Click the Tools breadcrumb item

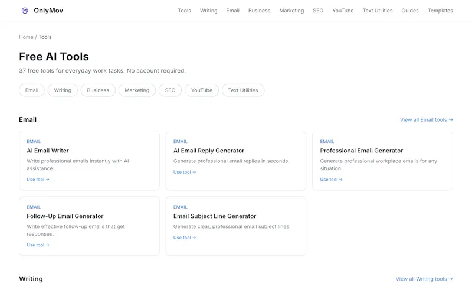pyautogui.click(x=45, y=37)
